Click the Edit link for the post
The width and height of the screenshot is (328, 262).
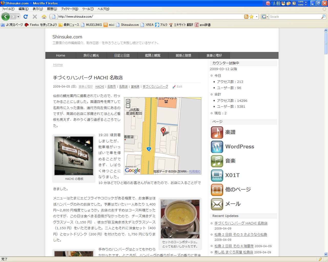[x=179, y=87]
